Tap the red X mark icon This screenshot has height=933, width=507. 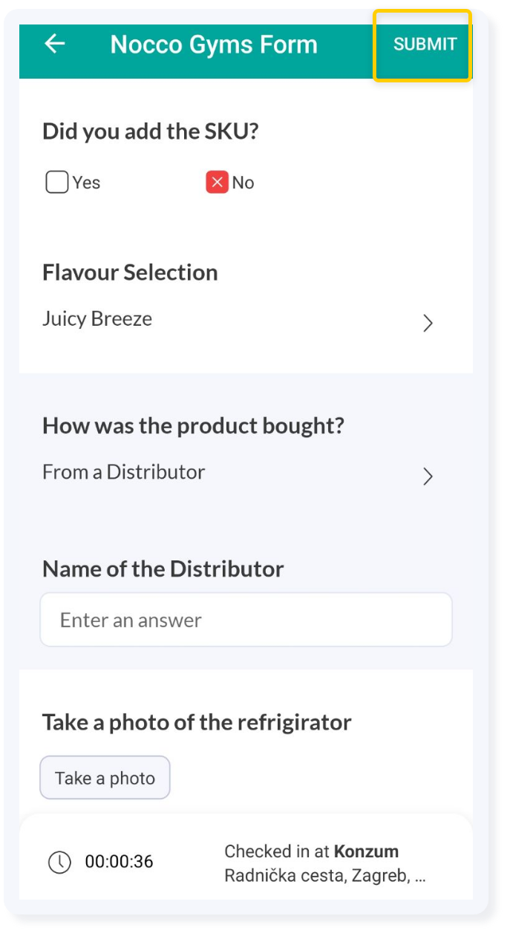(217, 182)
